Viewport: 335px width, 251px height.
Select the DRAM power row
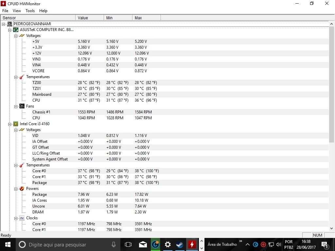pos(180,212)
